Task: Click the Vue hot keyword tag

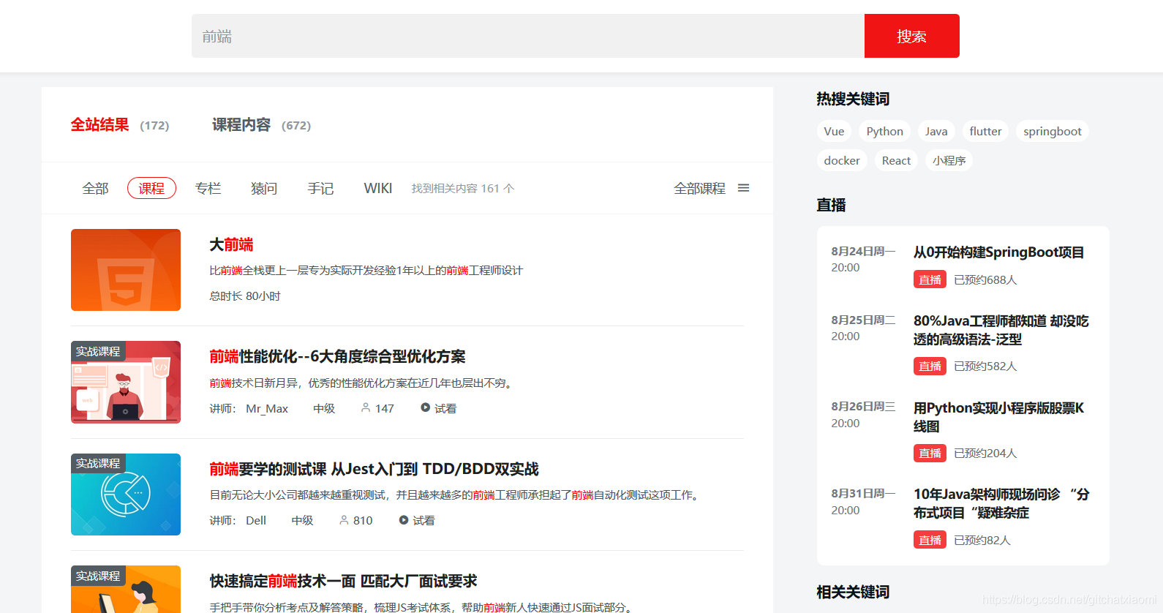Action: pos(834,131)
